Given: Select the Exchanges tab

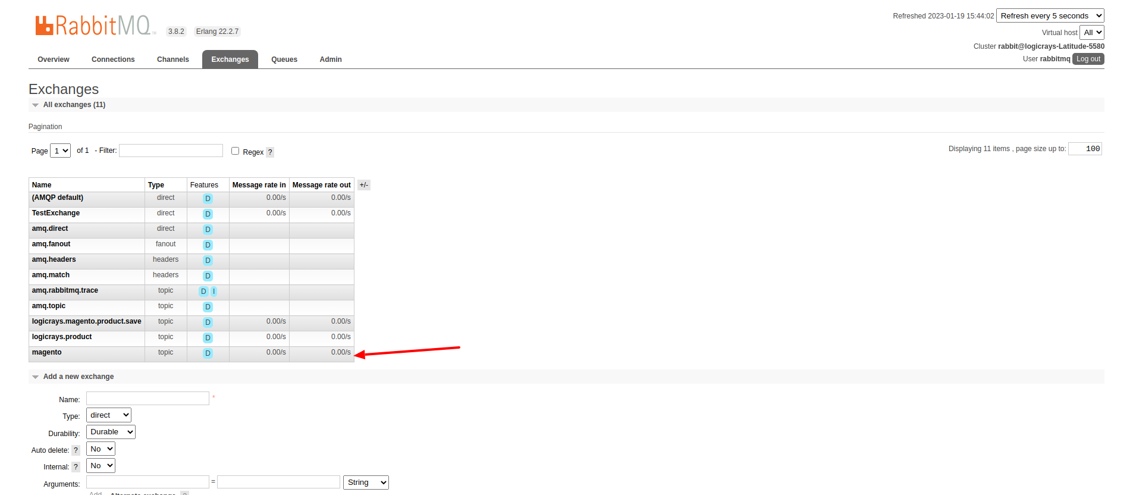Looking at the screenshot, I should (x=230, y=59).
